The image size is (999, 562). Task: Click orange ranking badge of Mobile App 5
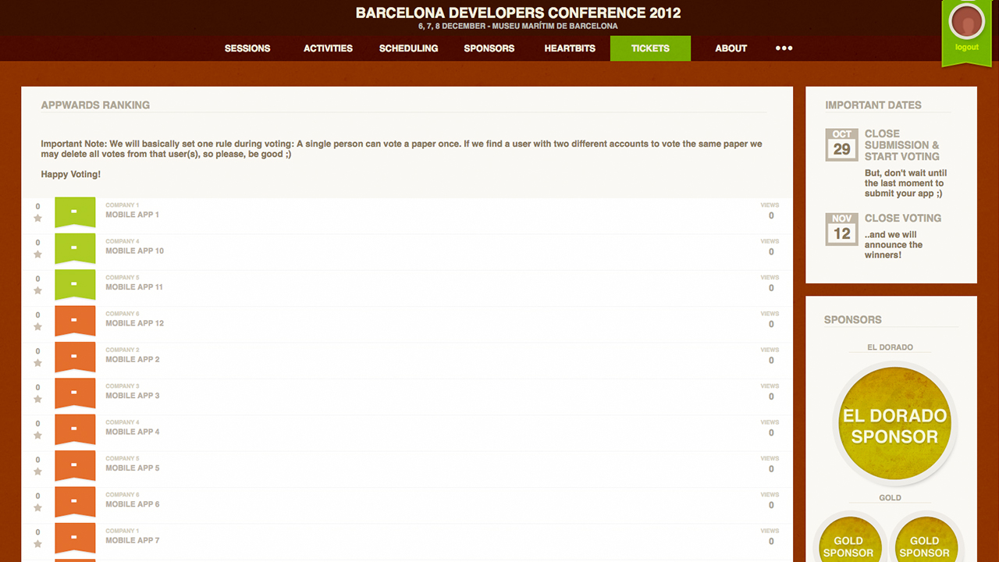pyautogui.click(x=75, y=465)
